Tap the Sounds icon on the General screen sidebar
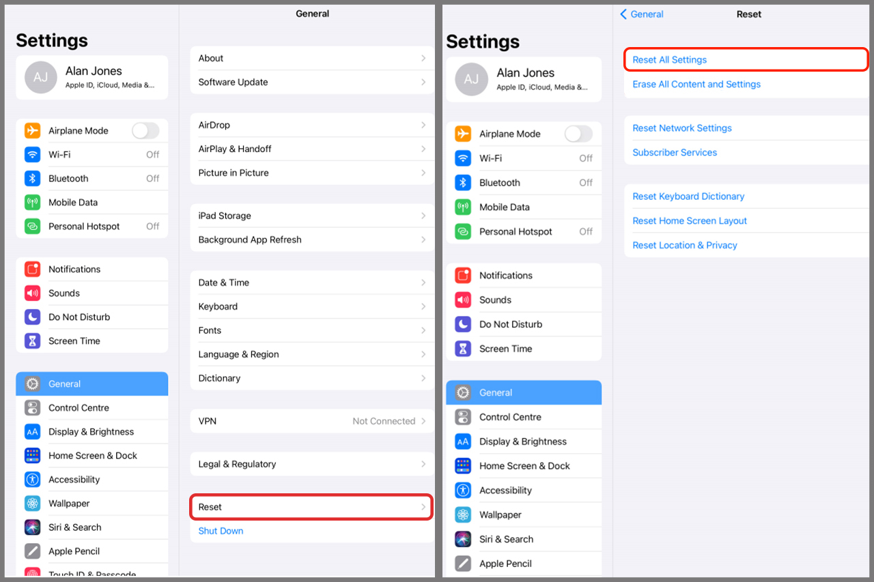Image resolution: width=874 pixels, height=582 pixels. pyautogui.click(x=32, y=293)
